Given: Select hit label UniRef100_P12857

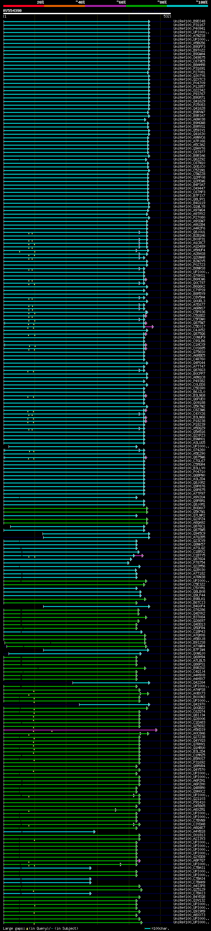Looking at the screenshot, I should click(189, 87).
